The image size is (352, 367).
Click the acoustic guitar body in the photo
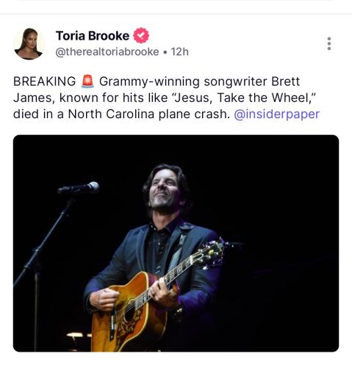[129, 314]
